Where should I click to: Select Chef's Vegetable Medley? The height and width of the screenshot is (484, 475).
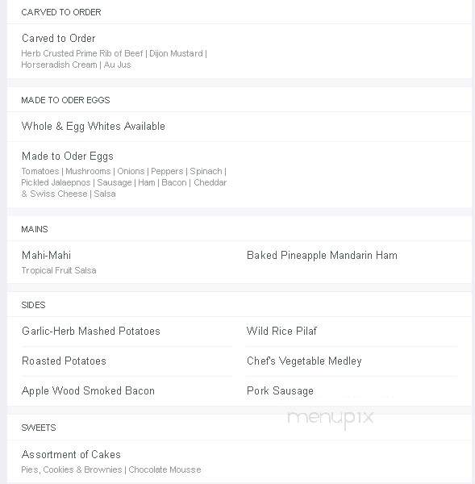coord(304,361)
